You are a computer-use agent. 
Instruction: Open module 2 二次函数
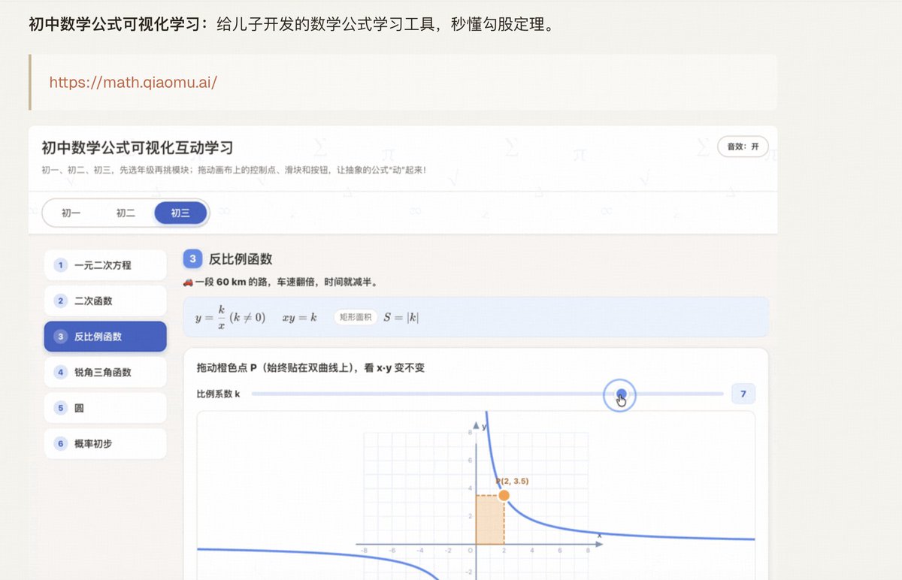click(x=105, y=301)
